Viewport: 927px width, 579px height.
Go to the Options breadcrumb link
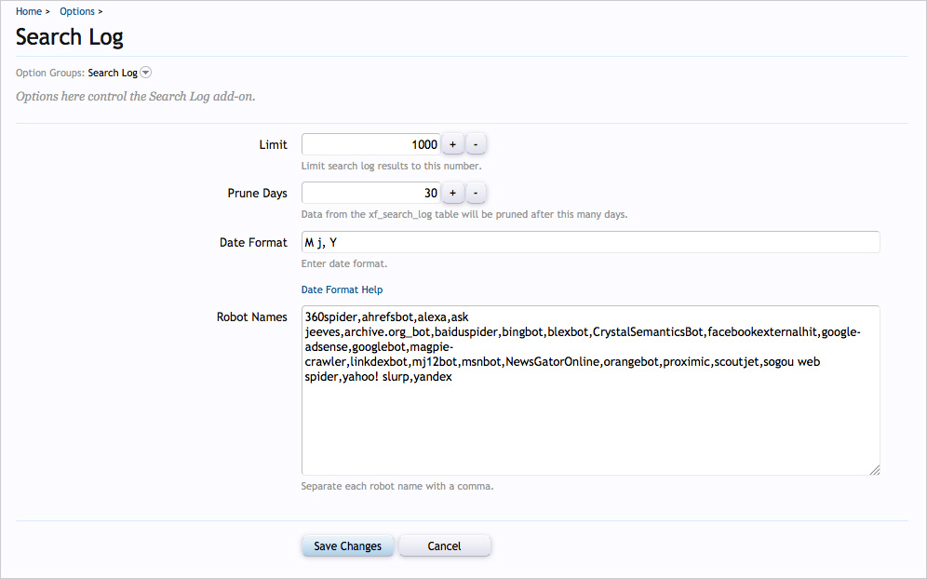(x=77, y=11)
